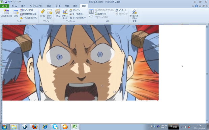The height and width of the screenshot is (130, 209).
Task: Click the vertical scrollbar down arrow
Action: 207,122
